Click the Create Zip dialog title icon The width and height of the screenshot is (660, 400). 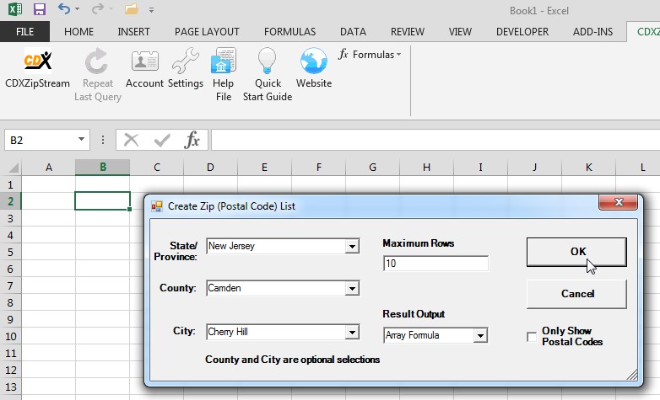coord(157,205)
